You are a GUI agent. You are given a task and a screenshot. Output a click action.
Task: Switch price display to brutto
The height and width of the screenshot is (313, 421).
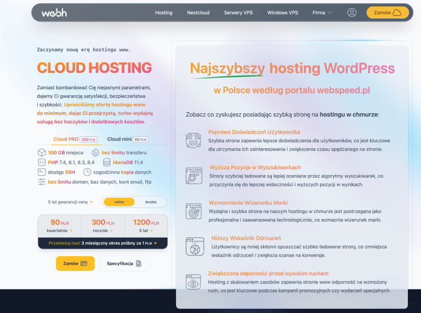pos(151,202)
